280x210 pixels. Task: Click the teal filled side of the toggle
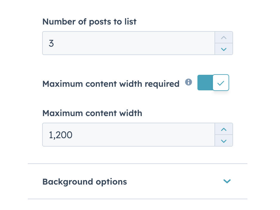click(x=205, y=83)
